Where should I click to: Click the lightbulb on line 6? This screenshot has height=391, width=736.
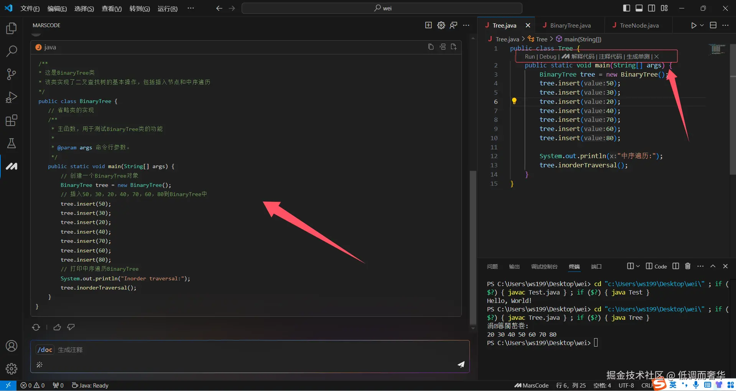tap(514, 101)
